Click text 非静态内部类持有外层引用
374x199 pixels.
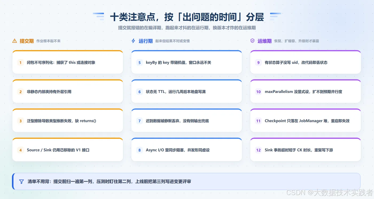point(49,92)
